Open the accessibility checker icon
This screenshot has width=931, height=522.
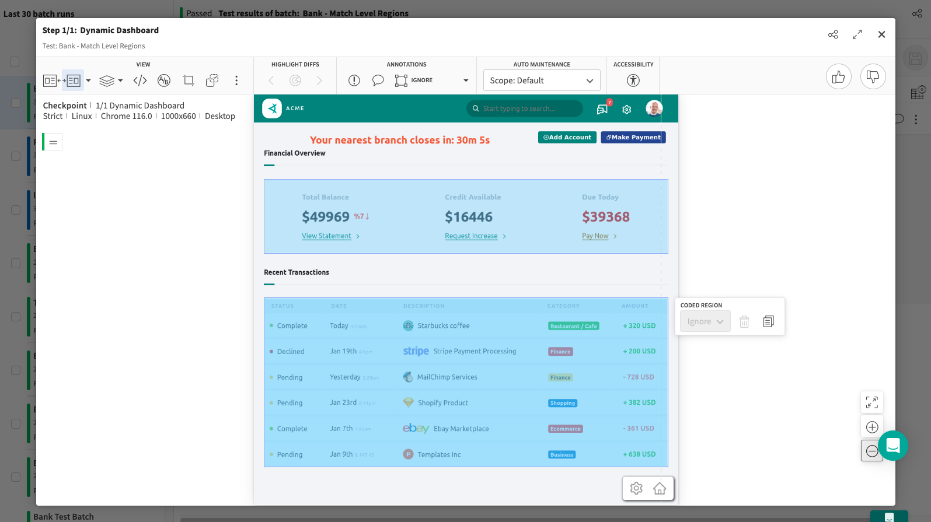click(x=633, y=80)
